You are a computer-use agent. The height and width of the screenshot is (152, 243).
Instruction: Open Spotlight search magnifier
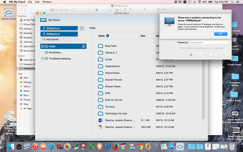tap(232, 2)
